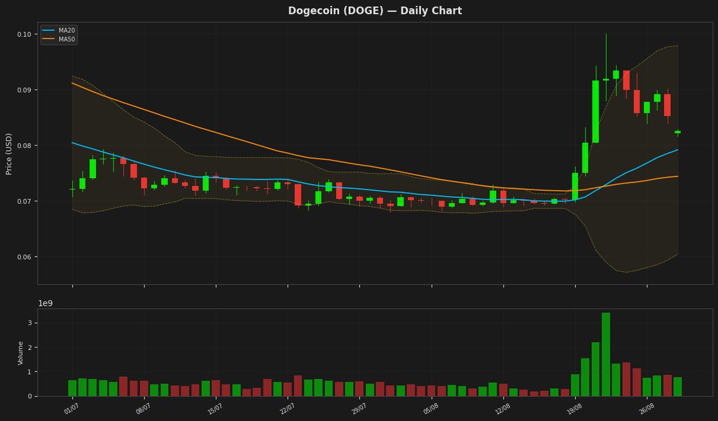Click the last small green candle near 0.0825
Screen dimensions: 718x421
click(x=677, y=132)
